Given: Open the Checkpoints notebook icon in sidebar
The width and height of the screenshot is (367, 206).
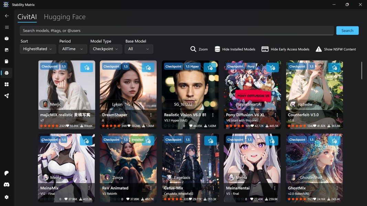Looking at the screenshot, I should click(7, 61).
